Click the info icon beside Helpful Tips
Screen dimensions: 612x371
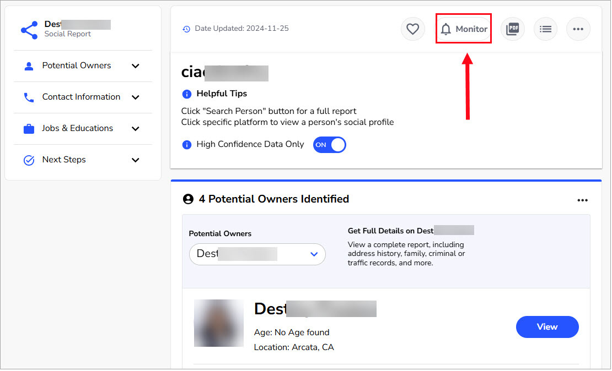[x=186, y=94]
